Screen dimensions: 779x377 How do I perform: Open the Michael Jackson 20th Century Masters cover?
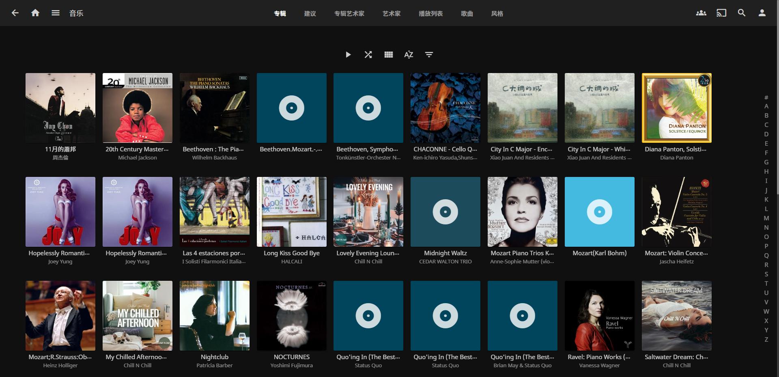tap(138, 108)
